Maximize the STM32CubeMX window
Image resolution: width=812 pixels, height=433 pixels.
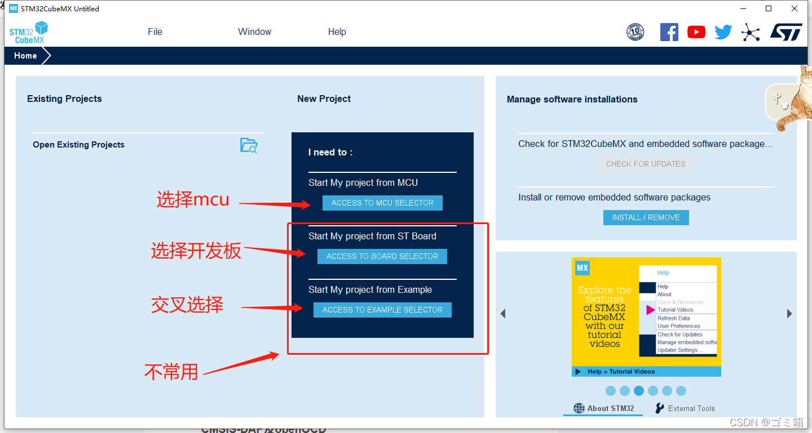pyautogui.click(x=769, y=8)
